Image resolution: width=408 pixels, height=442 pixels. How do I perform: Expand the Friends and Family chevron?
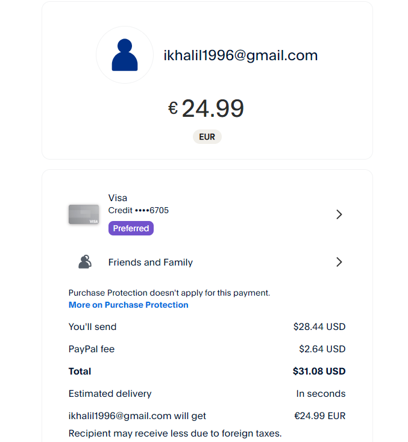(339, 262)
